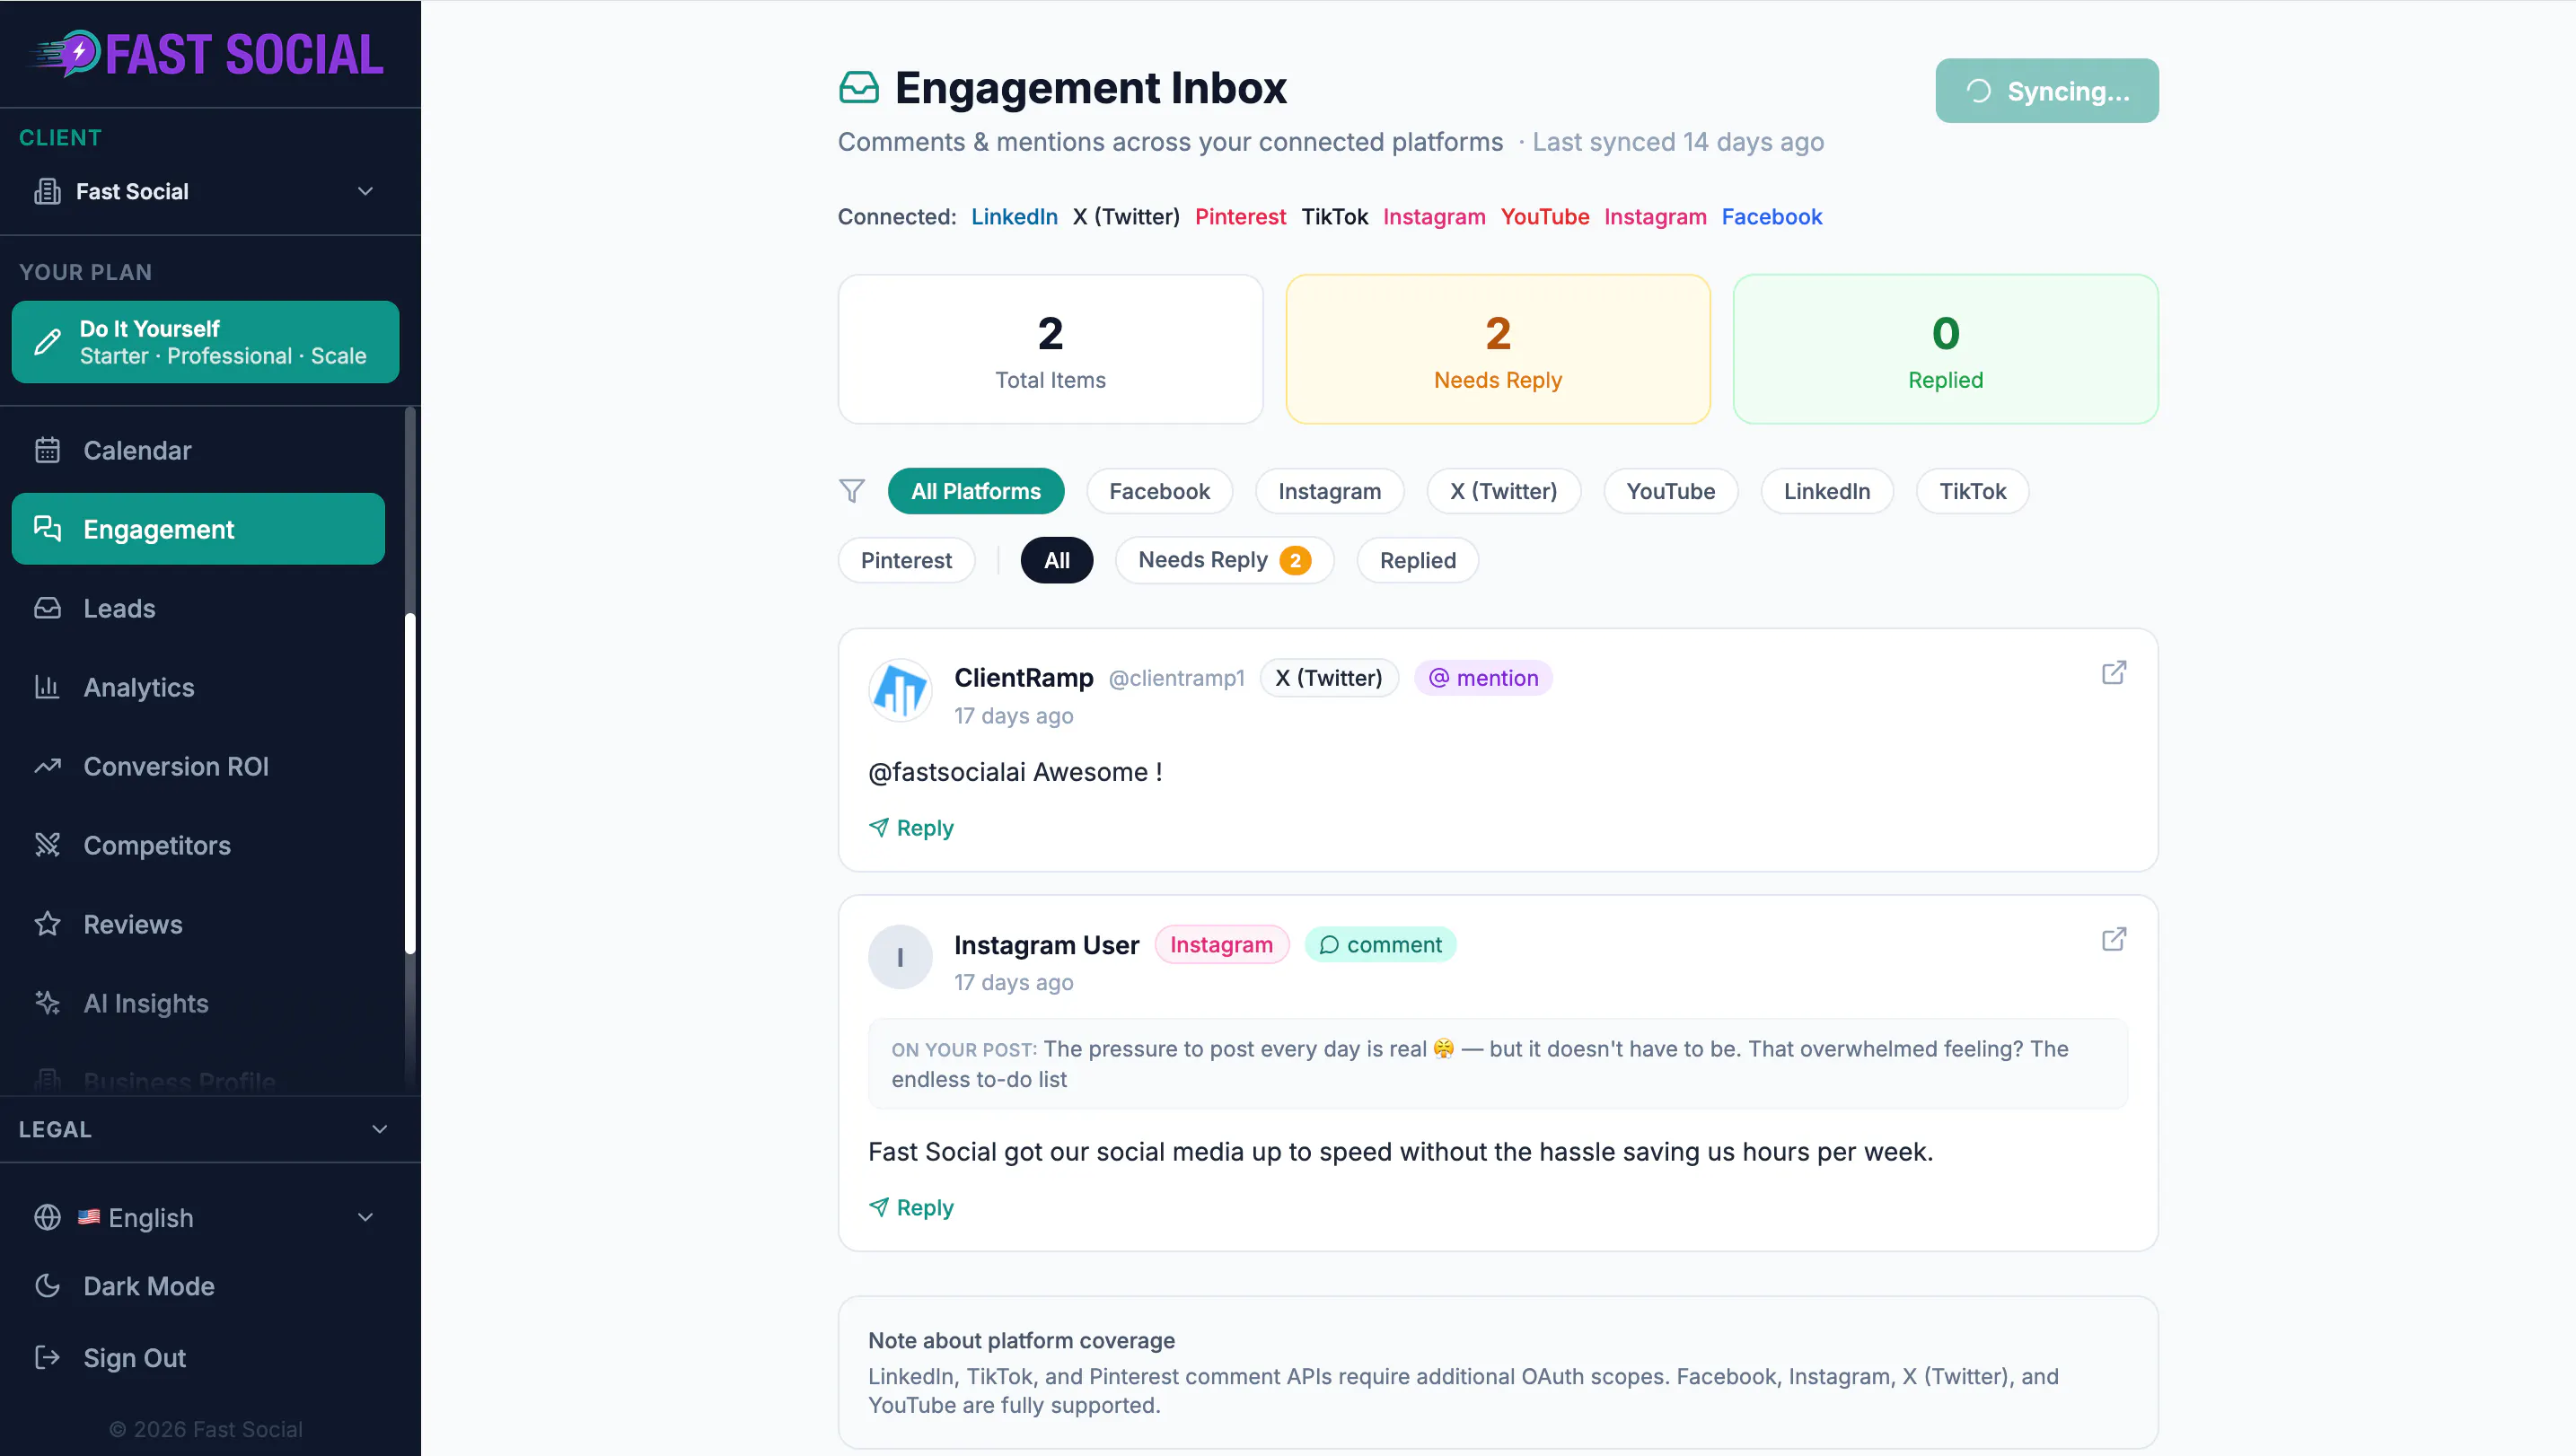Open the Calendar menu item
2576x1456 pixels.
coord(198,450)
